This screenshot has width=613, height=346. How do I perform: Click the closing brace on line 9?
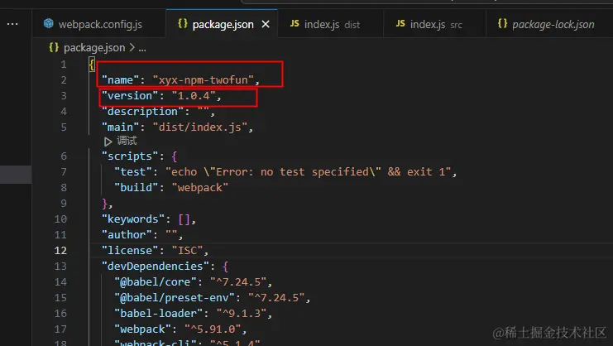104,204
